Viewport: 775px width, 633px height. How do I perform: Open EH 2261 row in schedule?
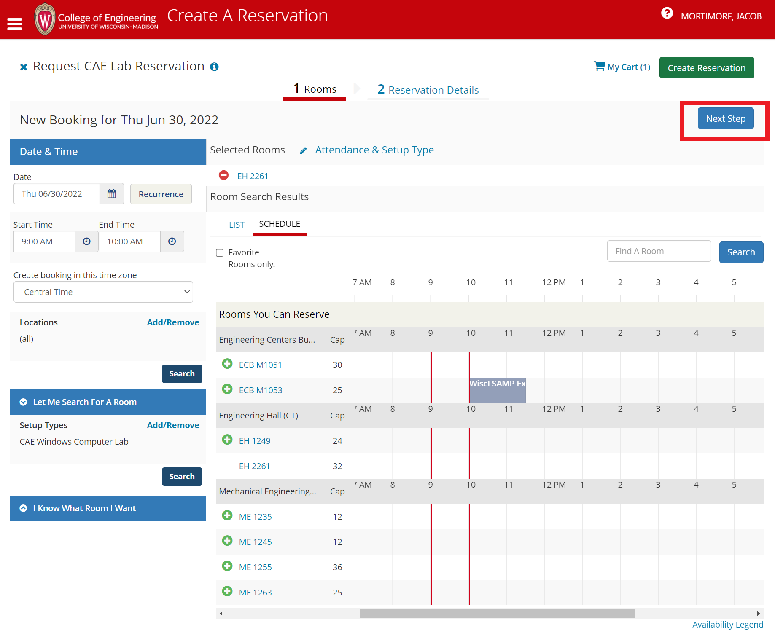click(254, 466)
